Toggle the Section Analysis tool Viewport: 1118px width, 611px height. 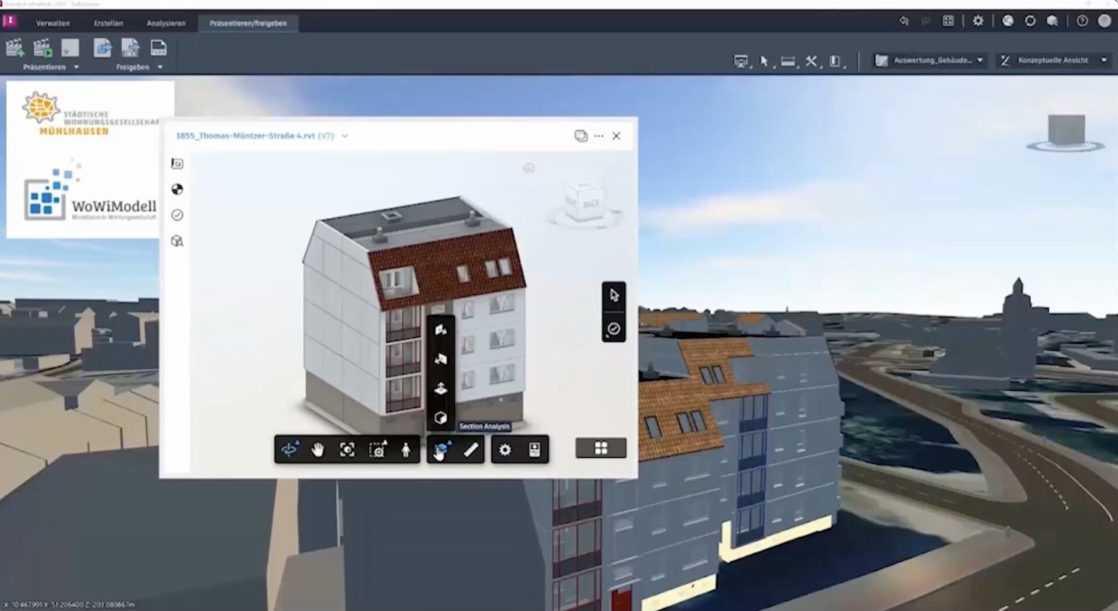(x=441, y=449)
